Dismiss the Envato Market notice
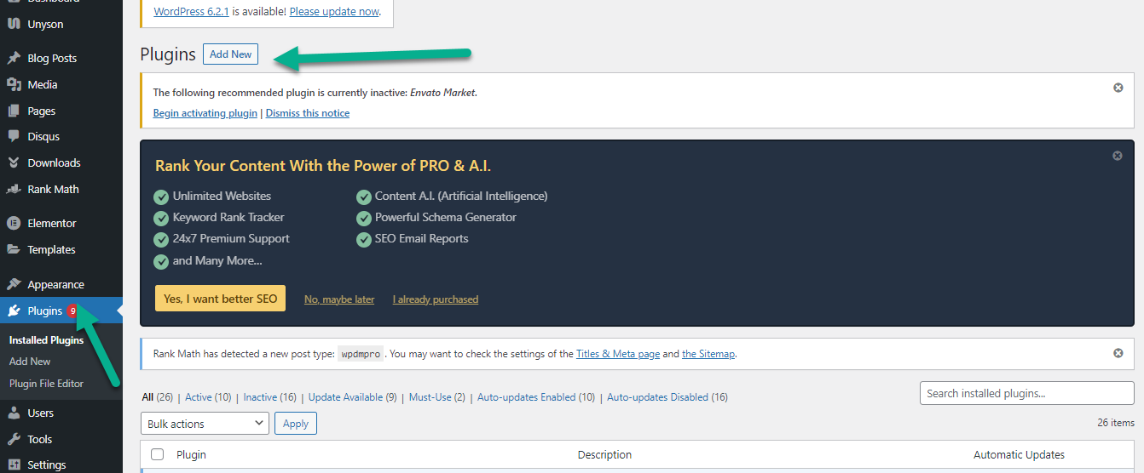This screenshot has height=473, width=1144. [x=1118, y=88]
